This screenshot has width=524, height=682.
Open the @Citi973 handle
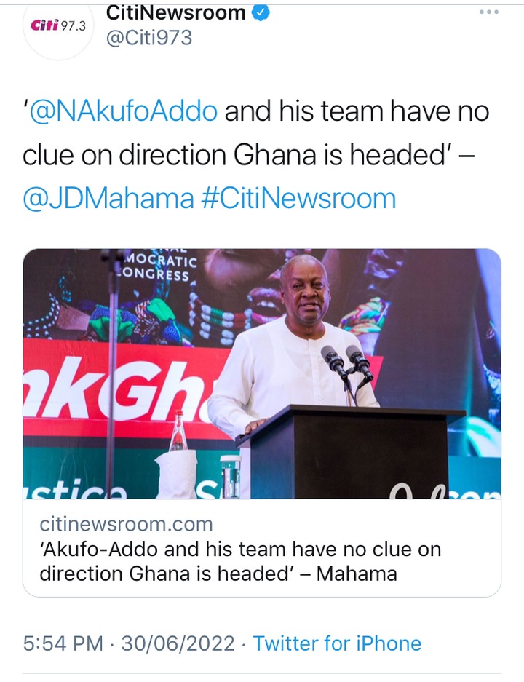click(x=148, y=38)
